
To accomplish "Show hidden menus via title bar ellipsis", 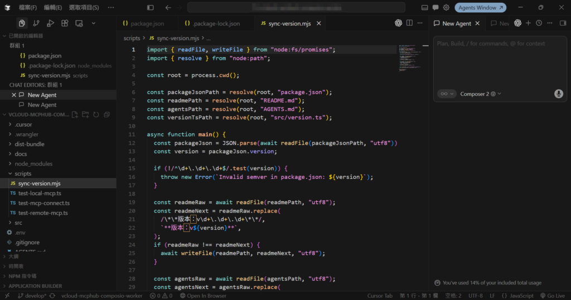I will coord(111,7).
